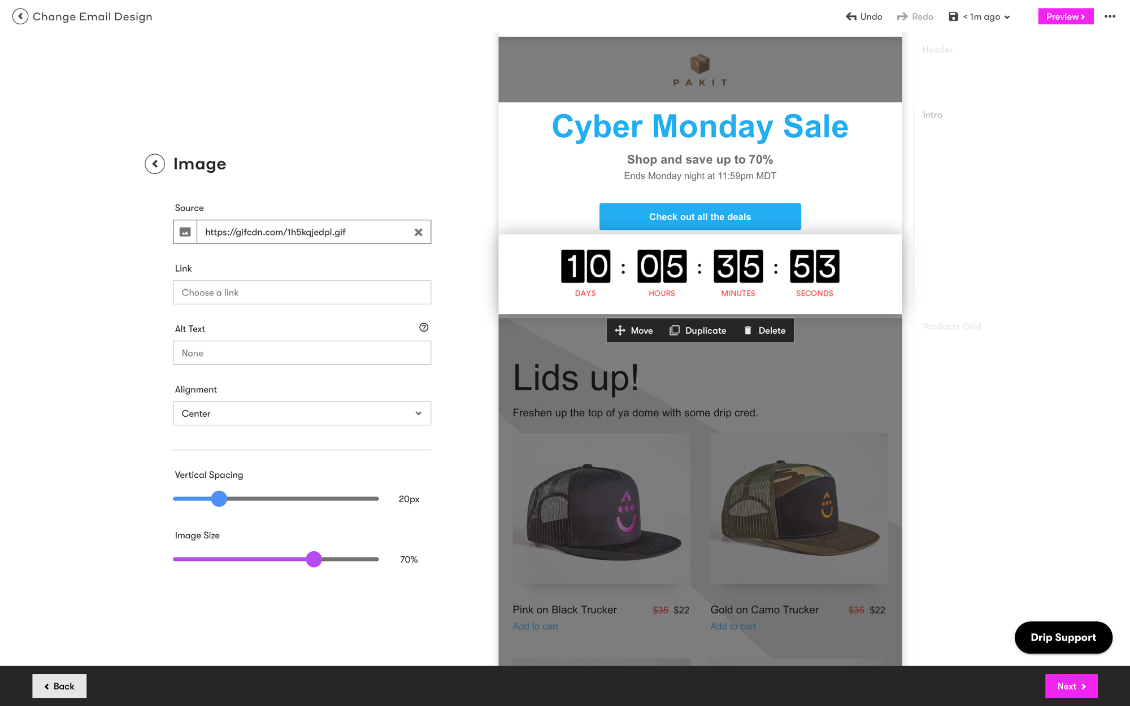Expand the Alignment dropdown set to Center
Image resolution: width=1130 pixels, height=706 pixels.
[x=302, y=413]
